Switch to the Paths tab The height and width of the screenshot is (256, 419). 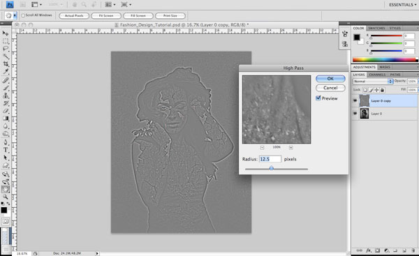pyautogui.click(x=395, y=75)
